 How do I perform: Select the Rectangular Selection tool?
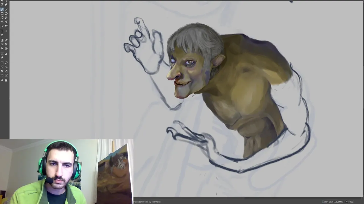pyautogui.click(x=2, y=63)
